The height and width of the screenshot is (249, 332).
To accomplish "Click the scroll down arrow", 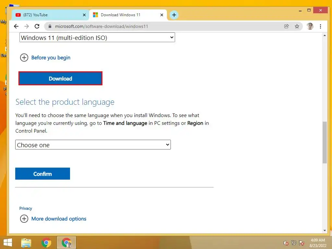I will (325, 231).
